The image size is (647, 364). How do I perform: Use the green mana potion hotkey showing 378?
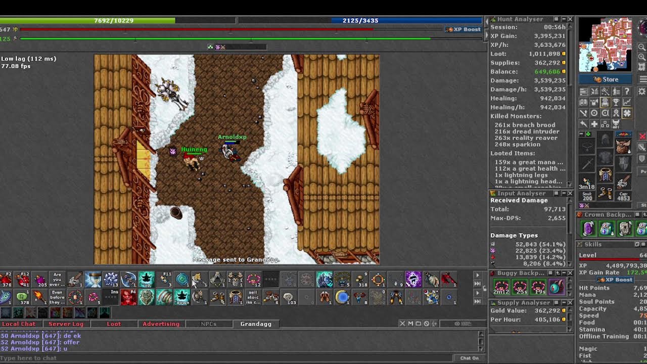[x=22, y=297]
